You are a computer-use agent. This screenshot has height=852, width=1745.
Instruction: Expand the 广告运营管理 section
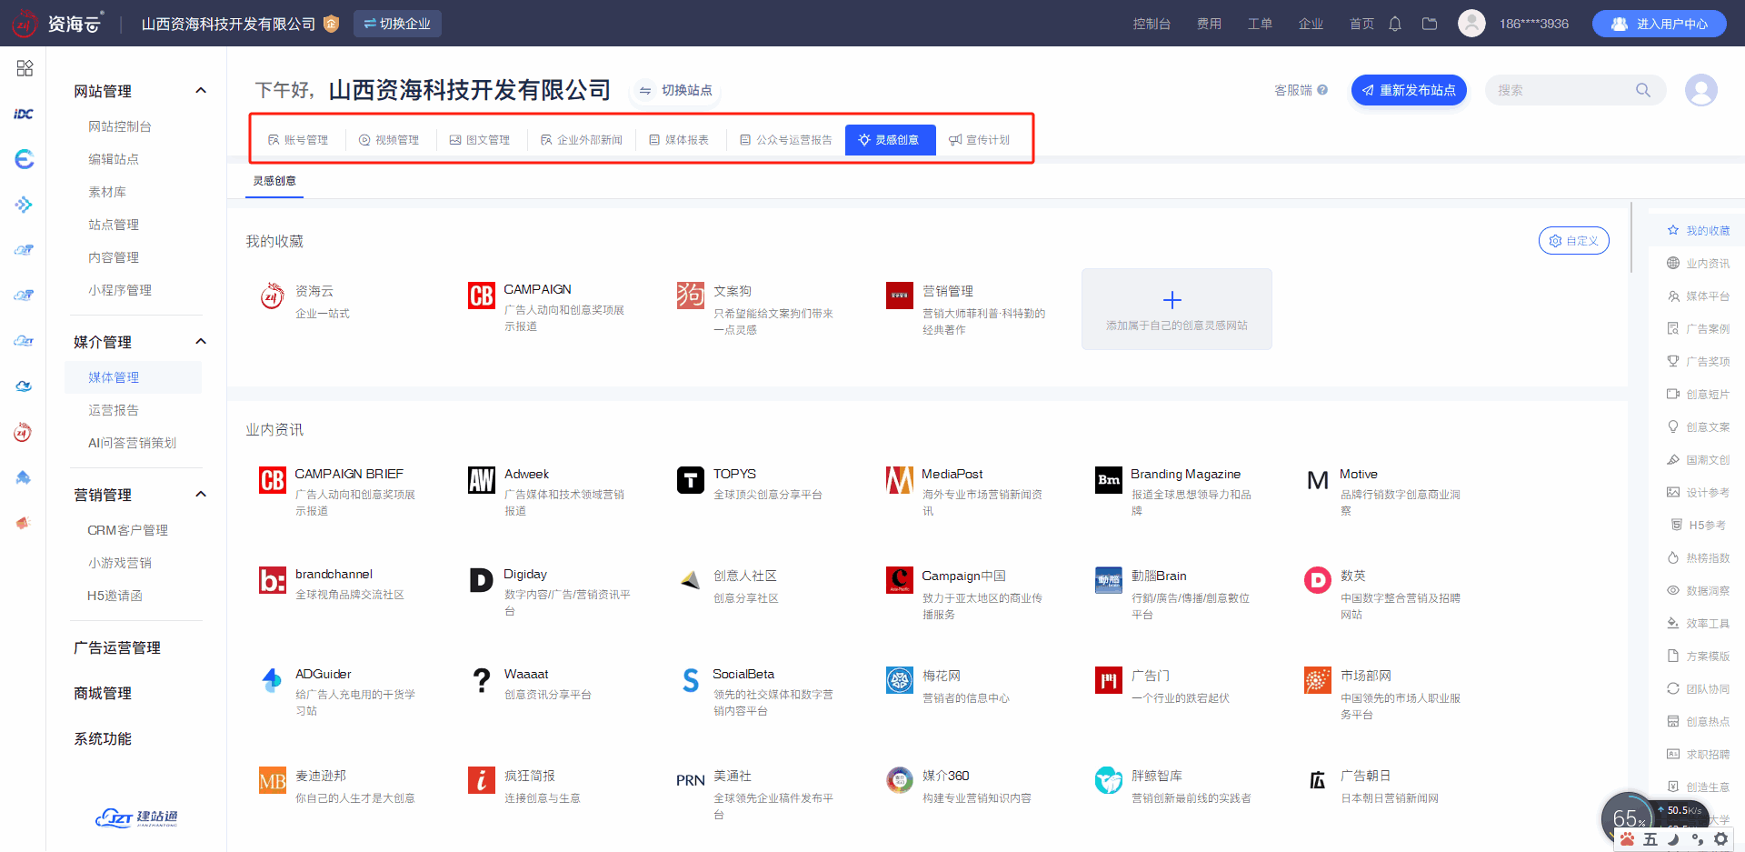pyautogui.click(x=117, y=647)
